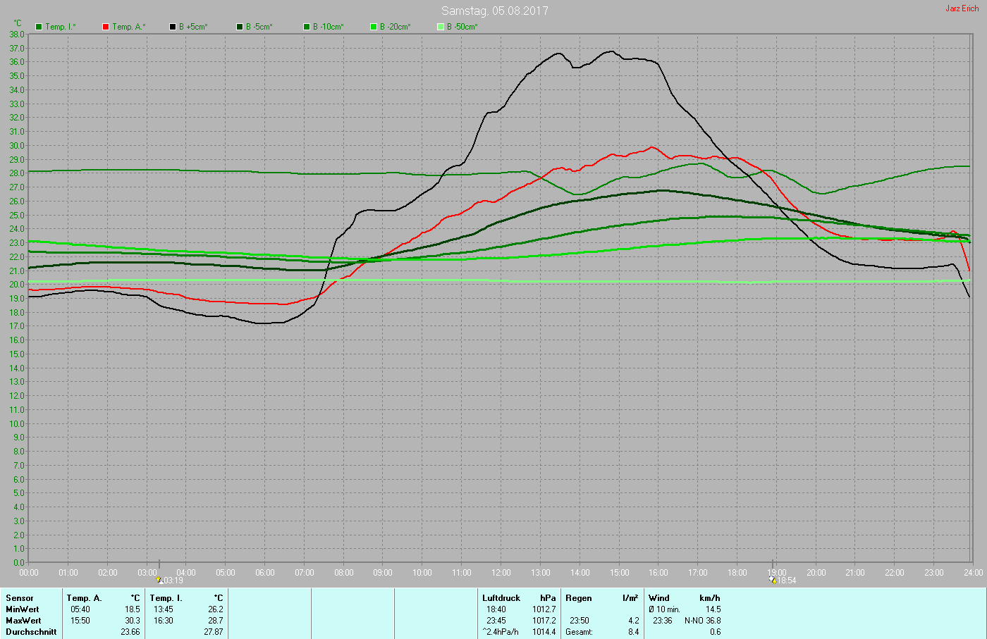Click the sunset marker icon at 18:54

pyautogui.click(x=773, y=581)
